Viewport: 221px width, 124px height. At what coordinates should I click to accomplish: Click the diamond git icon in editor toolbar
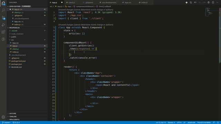pyautogui.click(x=186, y=2)
